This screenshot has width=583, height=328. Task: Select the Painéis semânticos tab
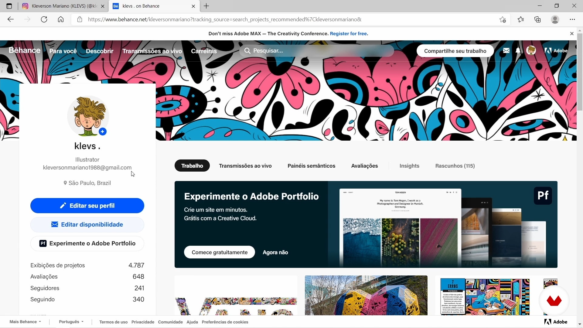tap(312, 166)
